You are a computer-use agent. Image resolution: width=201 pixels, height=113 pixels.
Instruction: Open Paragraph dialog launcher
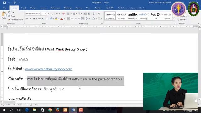point(102,24)
